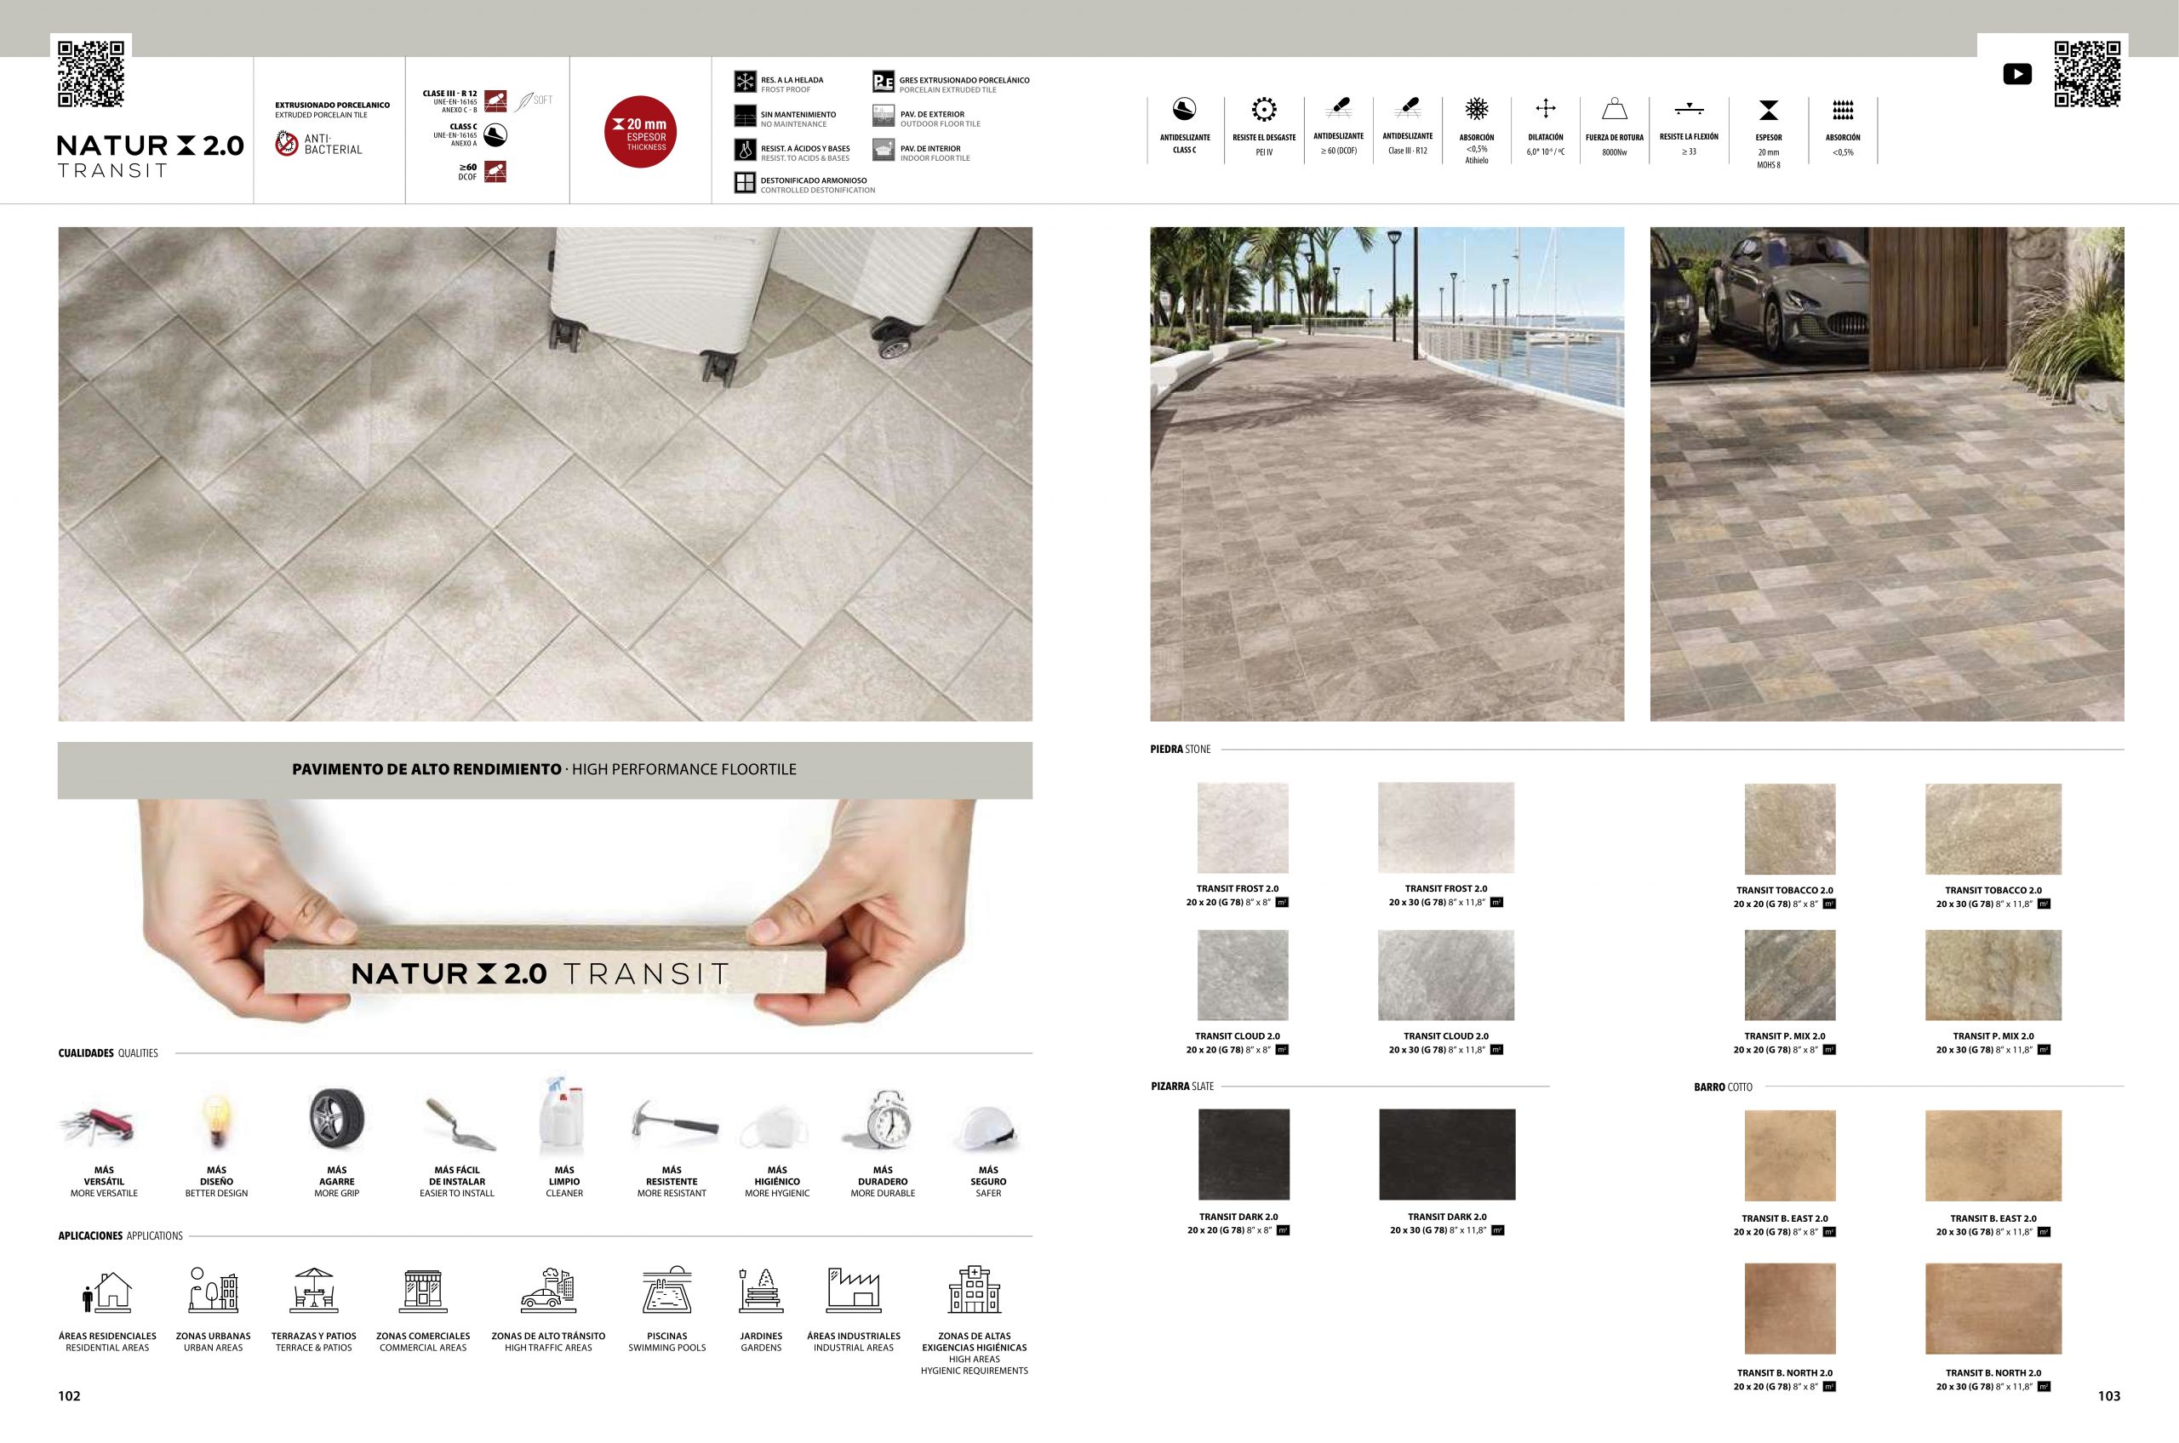Click the terrace & patios umbrella icon
This screenshot has height=1443, width=2179.
(314, 1288)
